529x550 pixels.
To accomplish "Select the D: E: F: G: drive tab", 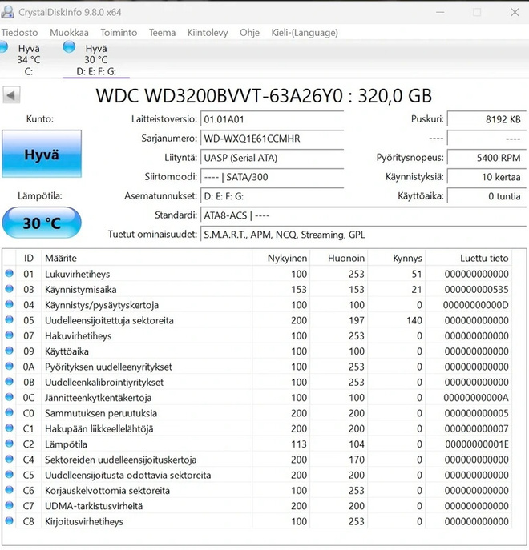I will pyautogui.click(x=96, y=59).
